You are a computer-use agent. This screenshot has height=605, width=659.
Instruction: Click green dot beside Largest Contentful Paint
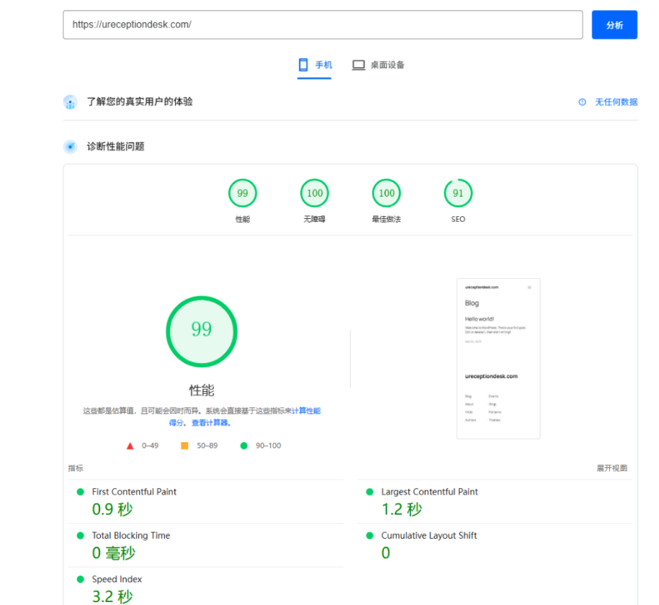(x=370, y=492)
